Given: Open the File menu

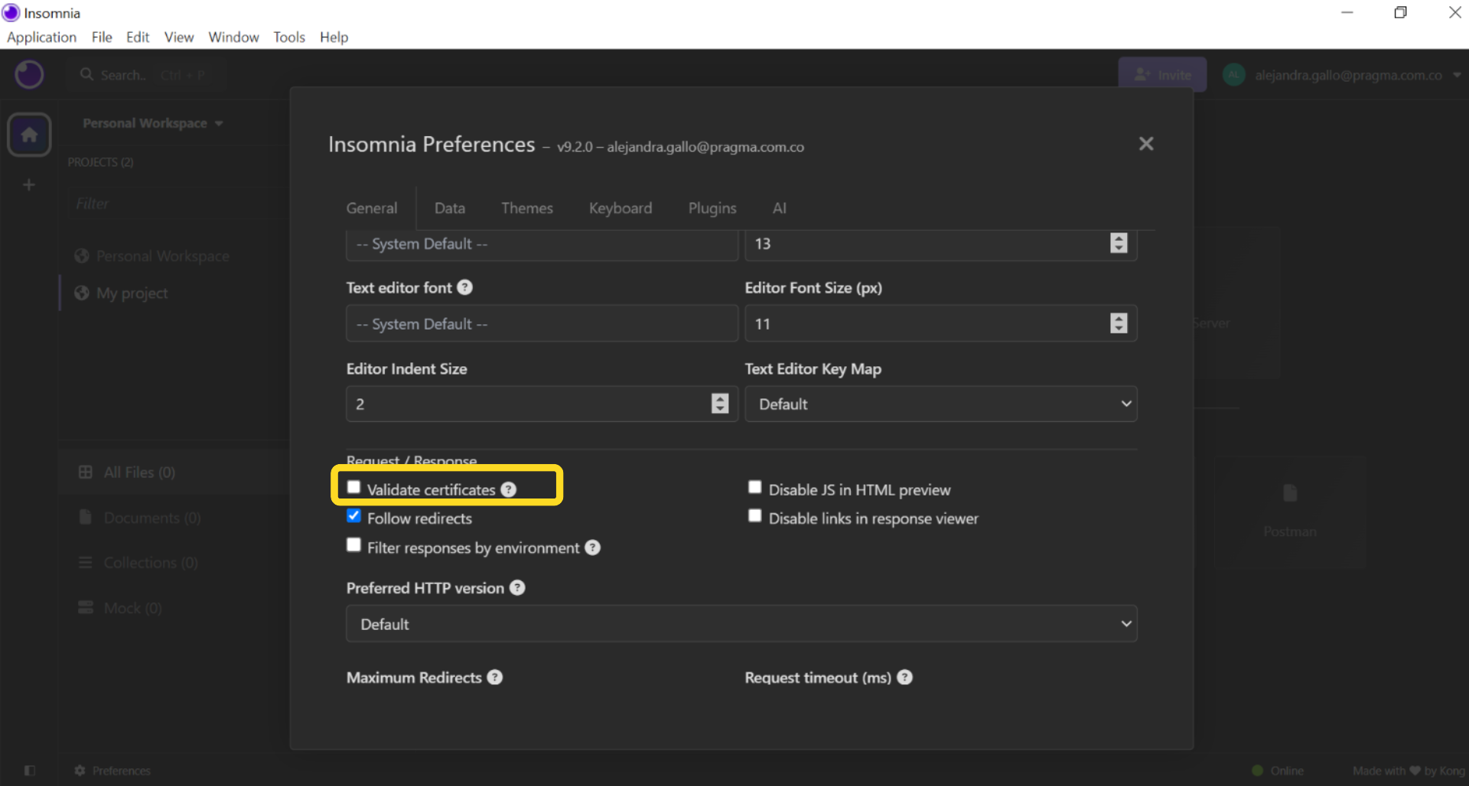Looking at the screenshot, I should coord(102,37).
